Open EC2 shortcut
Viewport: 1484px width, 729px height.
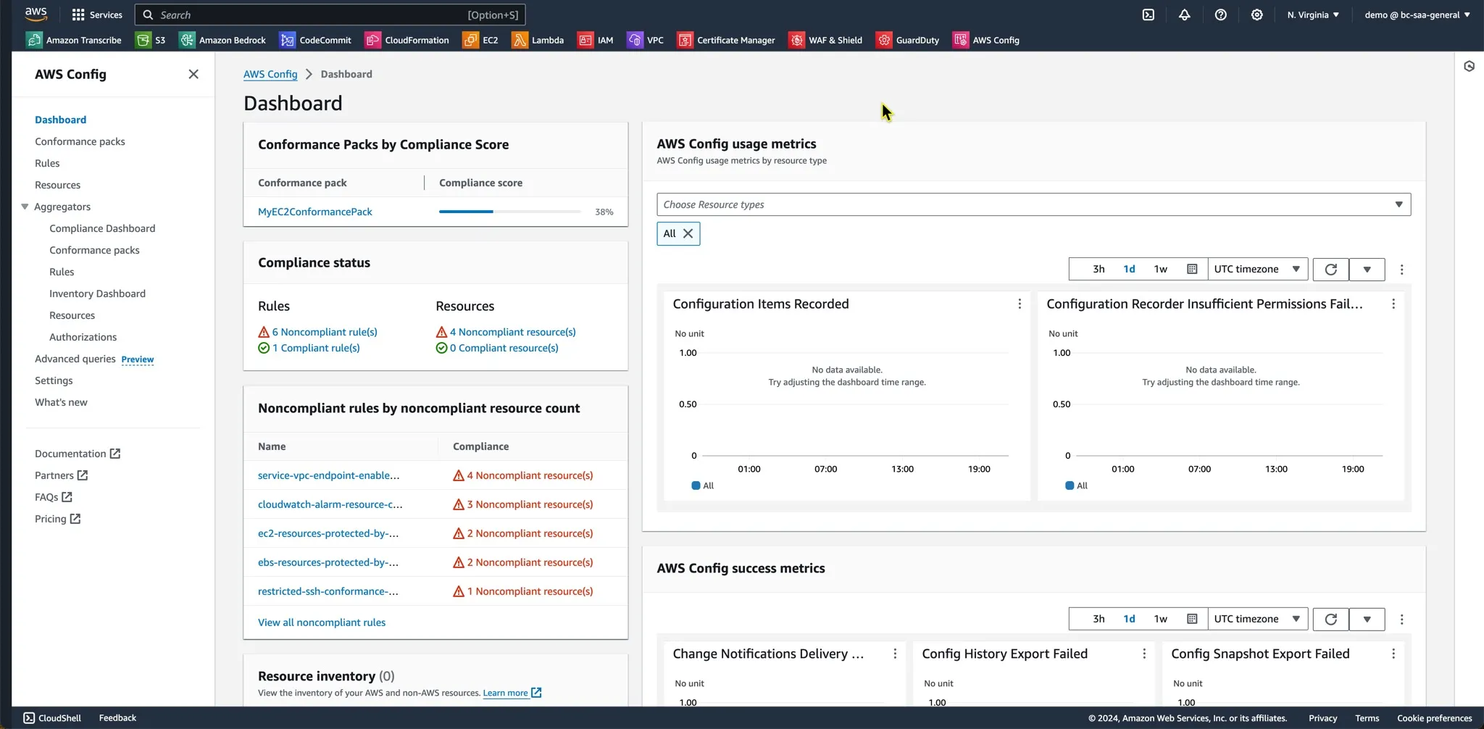click(480, 40)
